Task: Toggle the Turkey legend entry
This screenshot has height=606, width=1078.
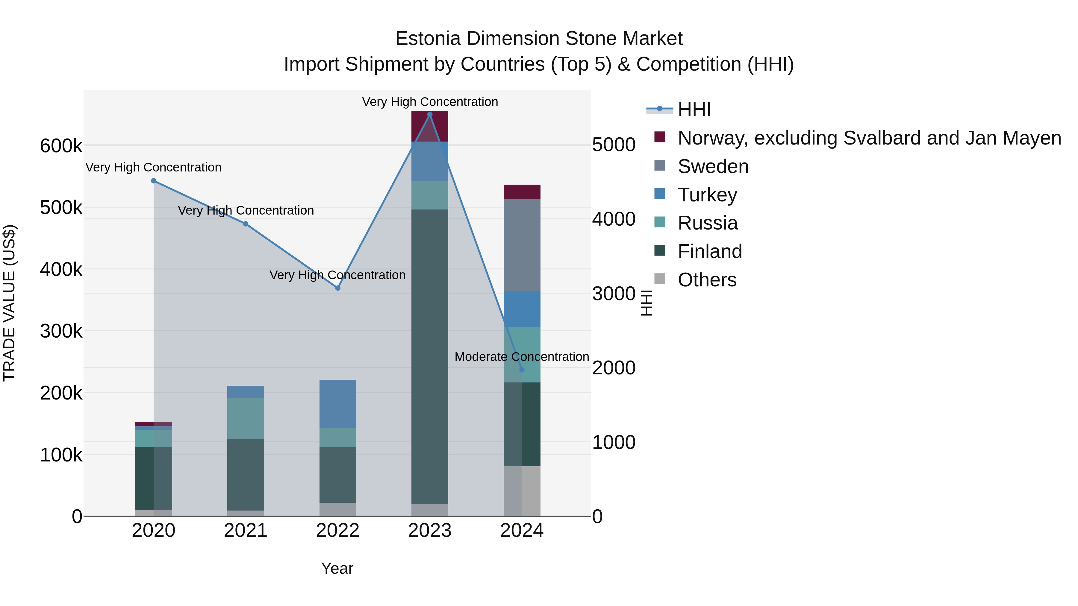Action: (x=696, y=195)
